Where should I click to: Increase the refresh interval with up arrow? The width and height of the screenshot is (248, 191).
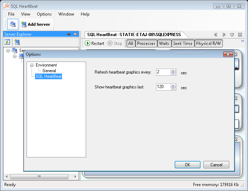173,71
